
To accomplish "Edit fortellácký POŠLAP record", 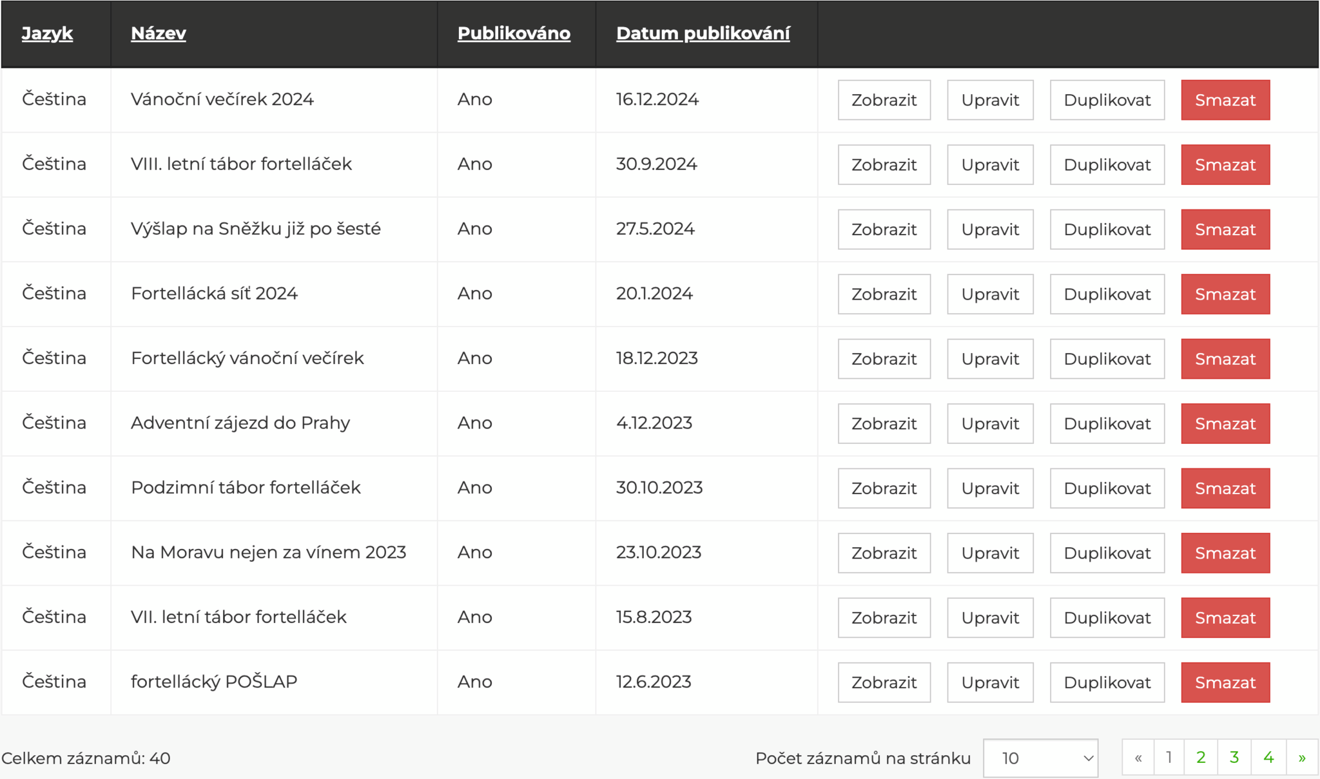I will [990, 682].
